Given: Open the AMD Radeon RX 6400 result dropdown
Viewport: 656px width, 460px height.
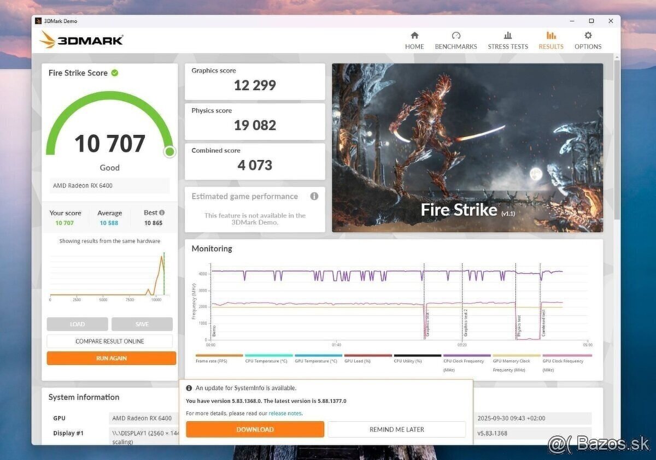Looking at the screenshot, I should tap(109, 186).
